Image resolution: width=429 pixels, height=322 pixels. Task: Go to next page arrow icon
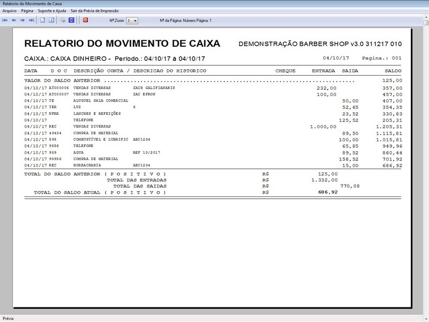[23, 20]
